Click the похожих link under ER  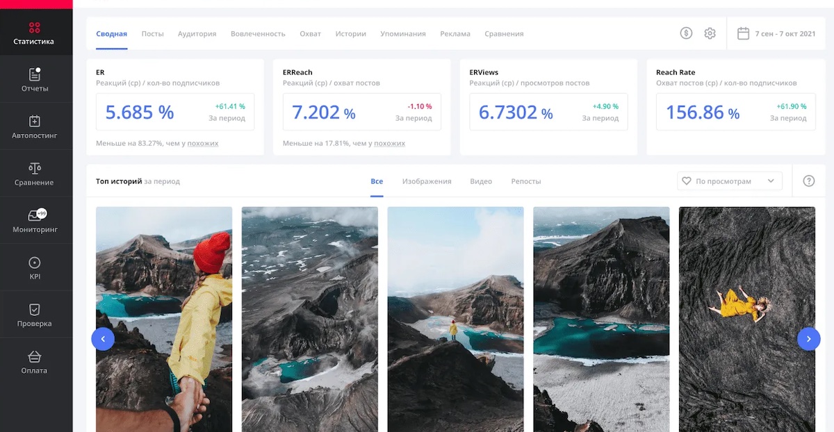tap(203, 144)
